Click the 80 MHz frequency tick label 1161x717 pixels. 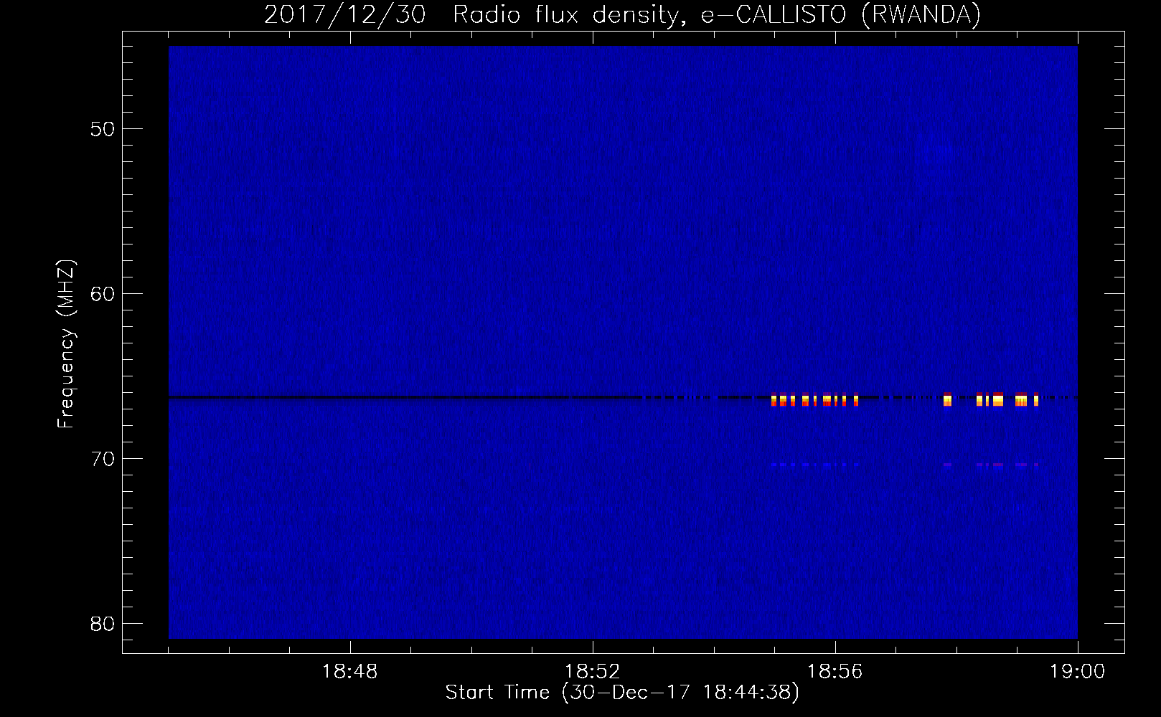(103, 623)
